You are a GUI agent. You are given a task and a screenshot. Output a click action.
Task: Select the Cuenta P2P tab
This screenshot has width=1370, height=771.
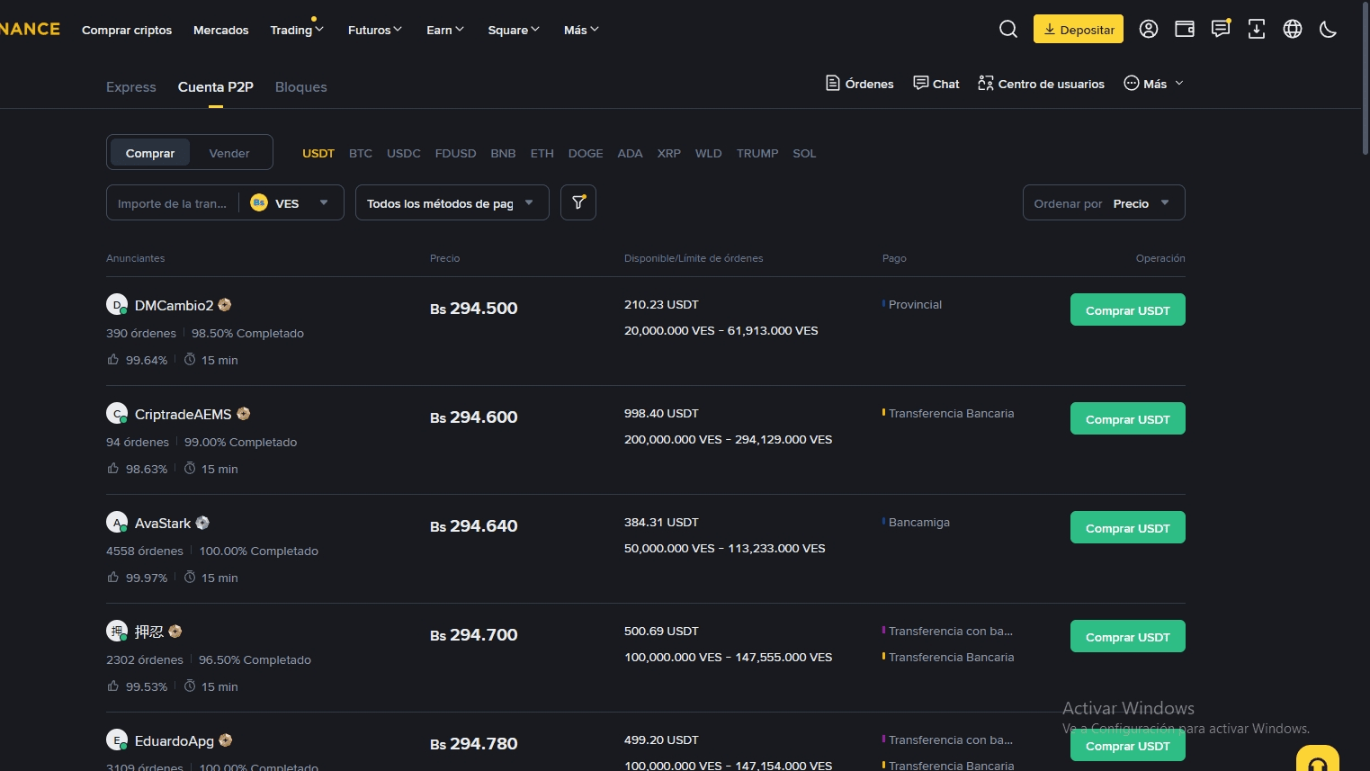point(216,87)
